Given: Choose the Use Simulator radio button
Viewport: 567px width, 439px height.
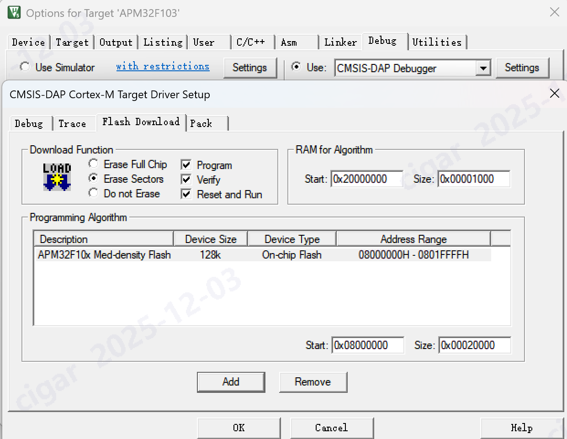Looking at the screenshot, I should tap(25, 67).
